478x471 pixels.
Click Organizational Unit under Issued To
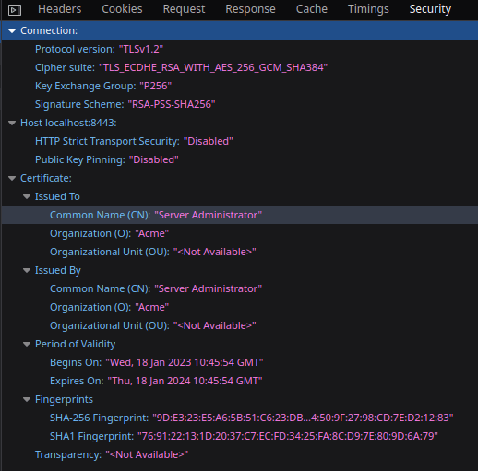240,252
